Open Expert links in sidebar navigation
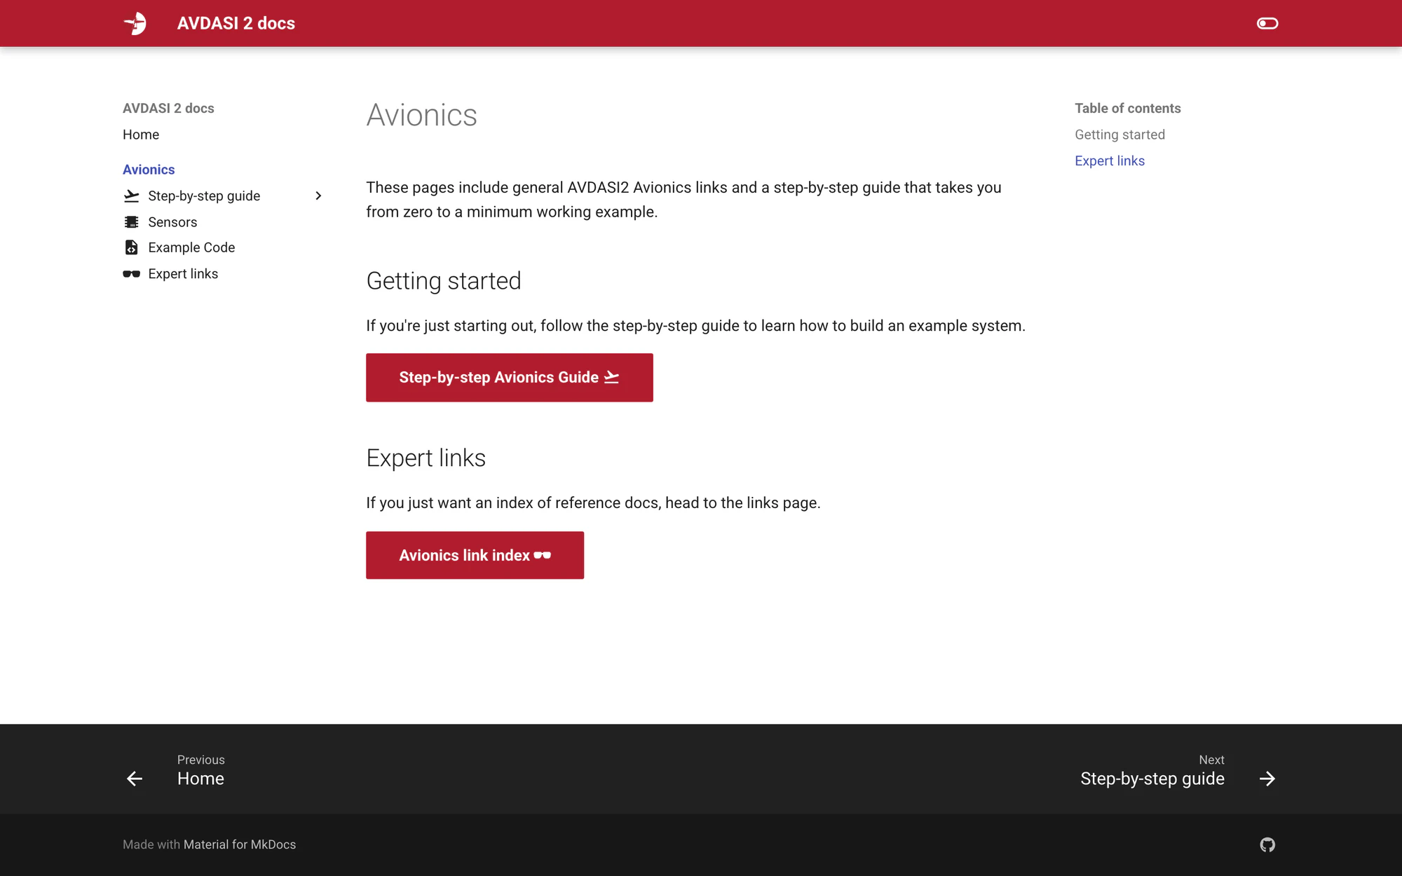The width and height of the screenshot is (1402, 876). 183,274
